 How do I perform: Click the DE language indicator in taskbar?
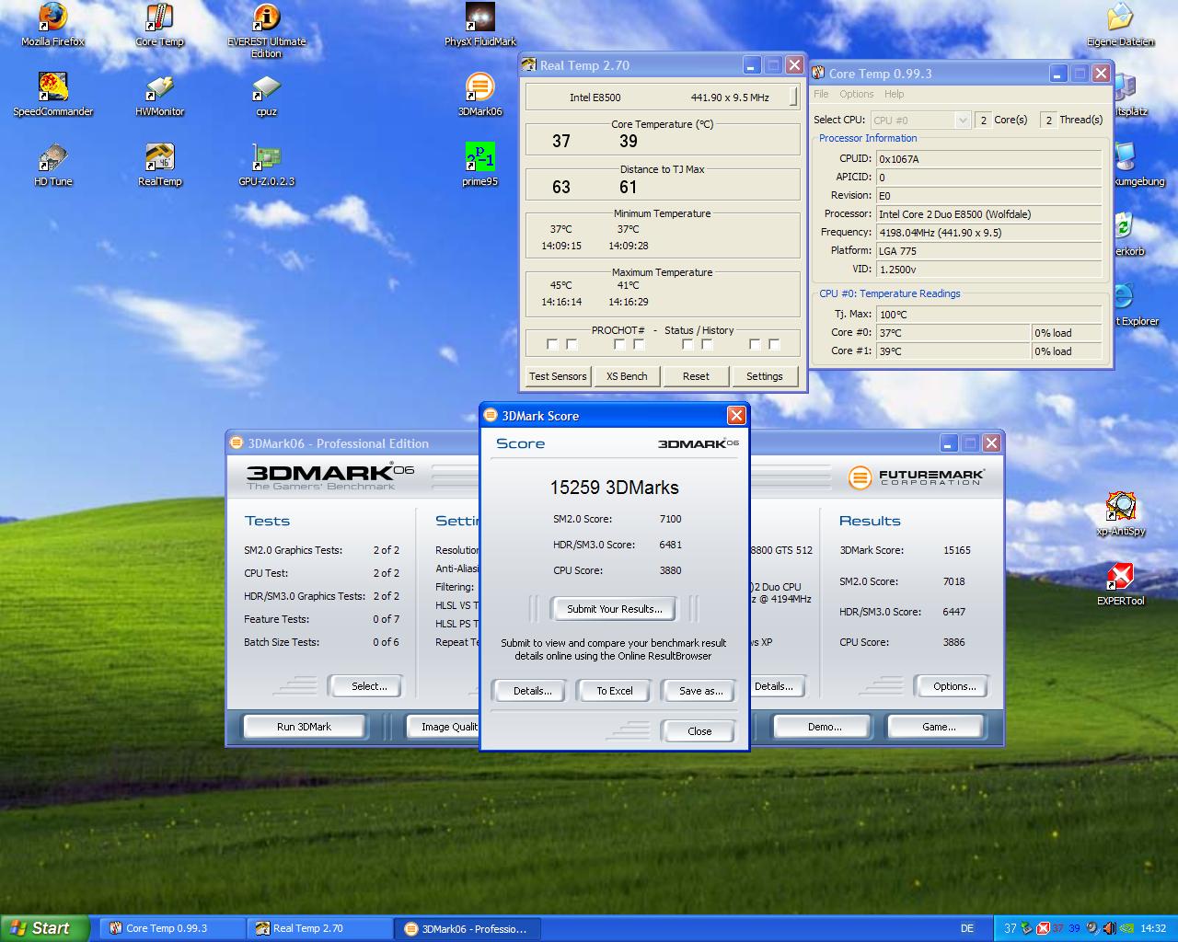(967, 928)
